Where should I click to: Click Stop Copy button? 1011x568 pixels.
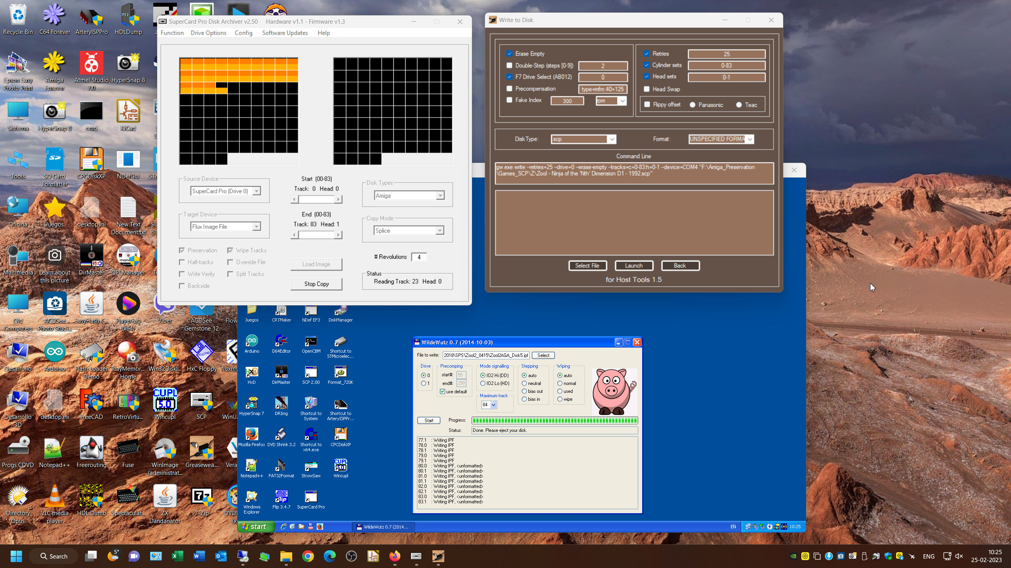tap(316, 284)
